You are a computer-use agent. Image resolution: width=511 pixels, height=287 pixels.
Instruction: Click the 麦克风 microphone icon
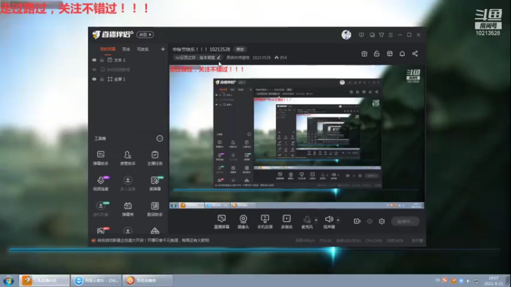[x=307, y=219]
